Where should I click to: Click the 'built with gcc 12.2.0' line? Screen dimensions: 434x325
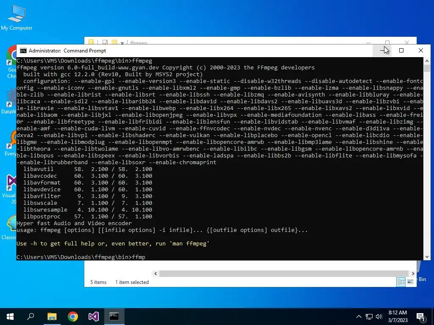click(113, 74)
